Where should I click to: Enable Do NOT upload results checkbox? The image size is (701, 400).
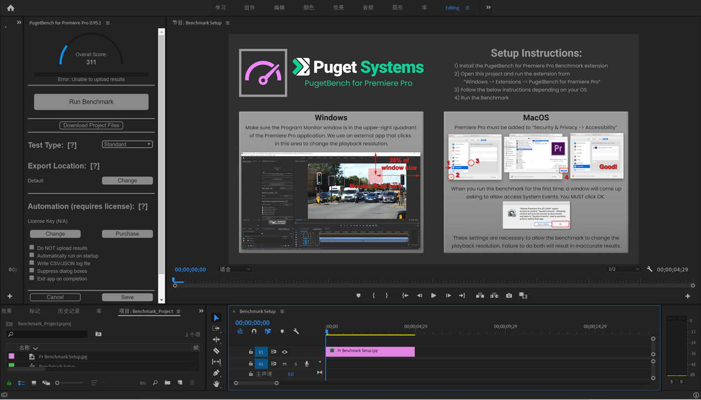[x=32, y=248]
